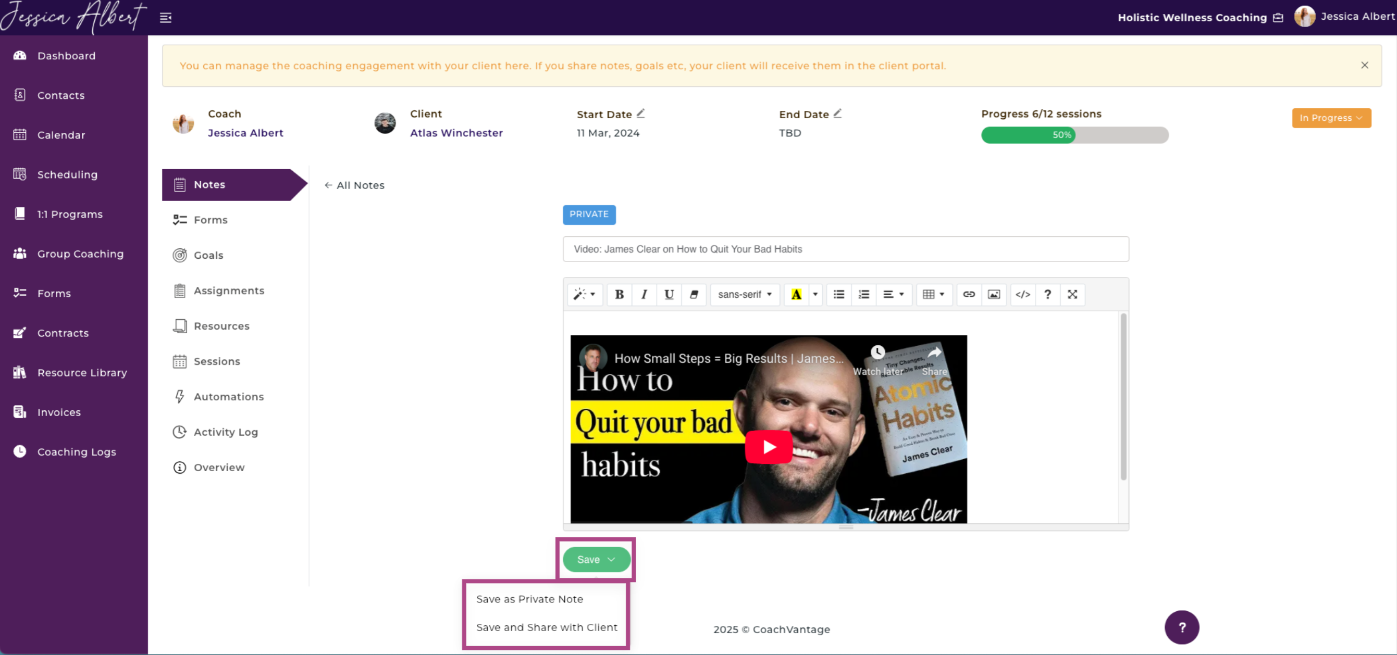Screen dimensions: 1397x655
Task: Toggle the sidebar collapse menu icon
Action: coord(165,18)
